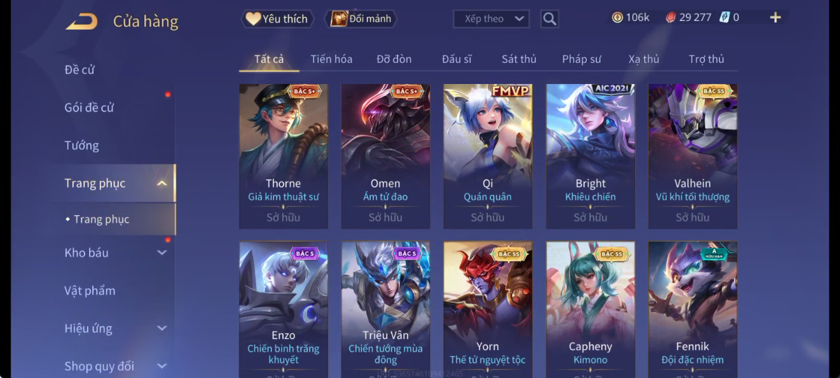
Task: Switch to the Sát thủ tab
Action: pos(519,59)
